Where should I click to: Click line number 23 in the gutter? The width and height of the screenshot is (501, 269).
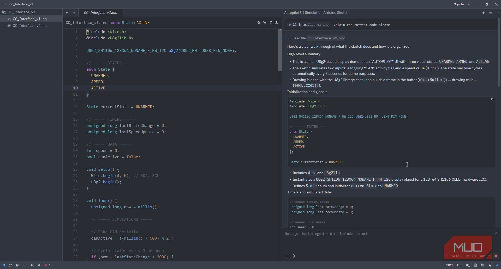tap(75, 169)
